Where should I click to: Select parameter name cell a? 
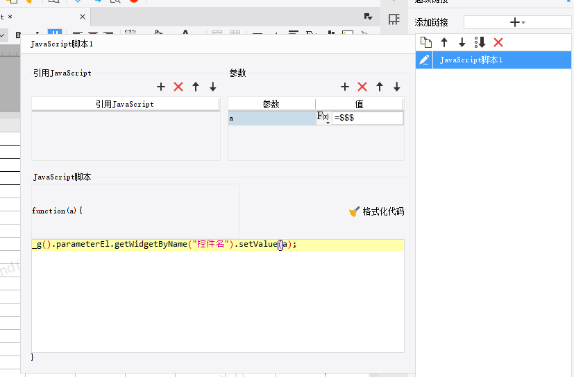point(272,118)
